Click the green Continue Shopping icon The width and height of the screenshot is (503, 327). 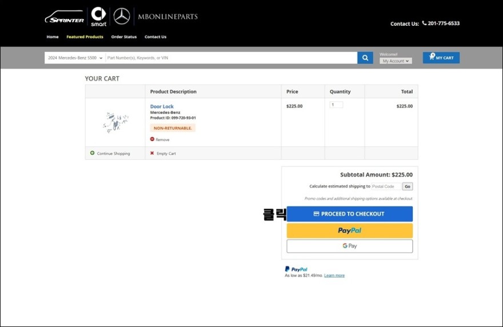pyautogui.click(x=93, y=153)
